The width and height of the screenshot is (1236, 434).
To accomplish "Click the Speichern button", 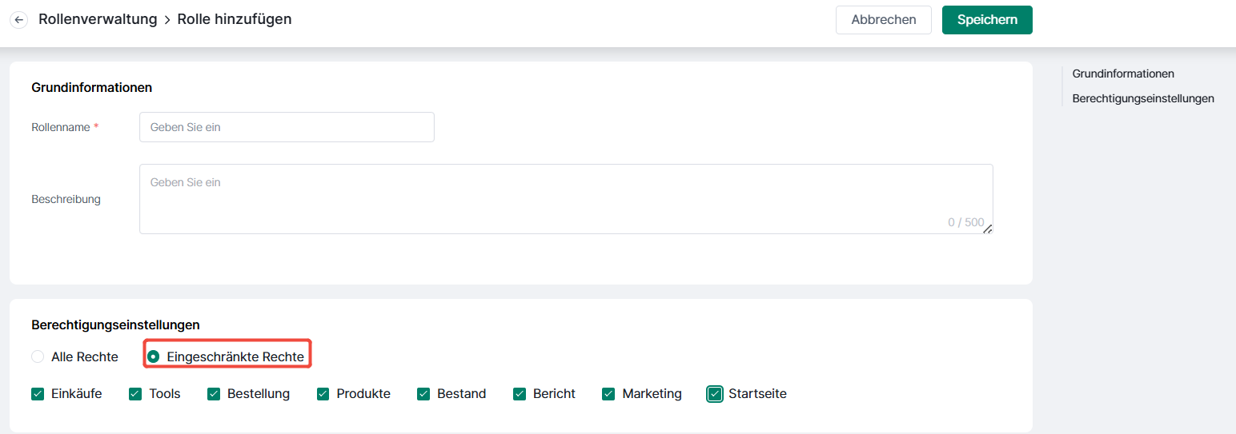I will click(x=987, y=20).
